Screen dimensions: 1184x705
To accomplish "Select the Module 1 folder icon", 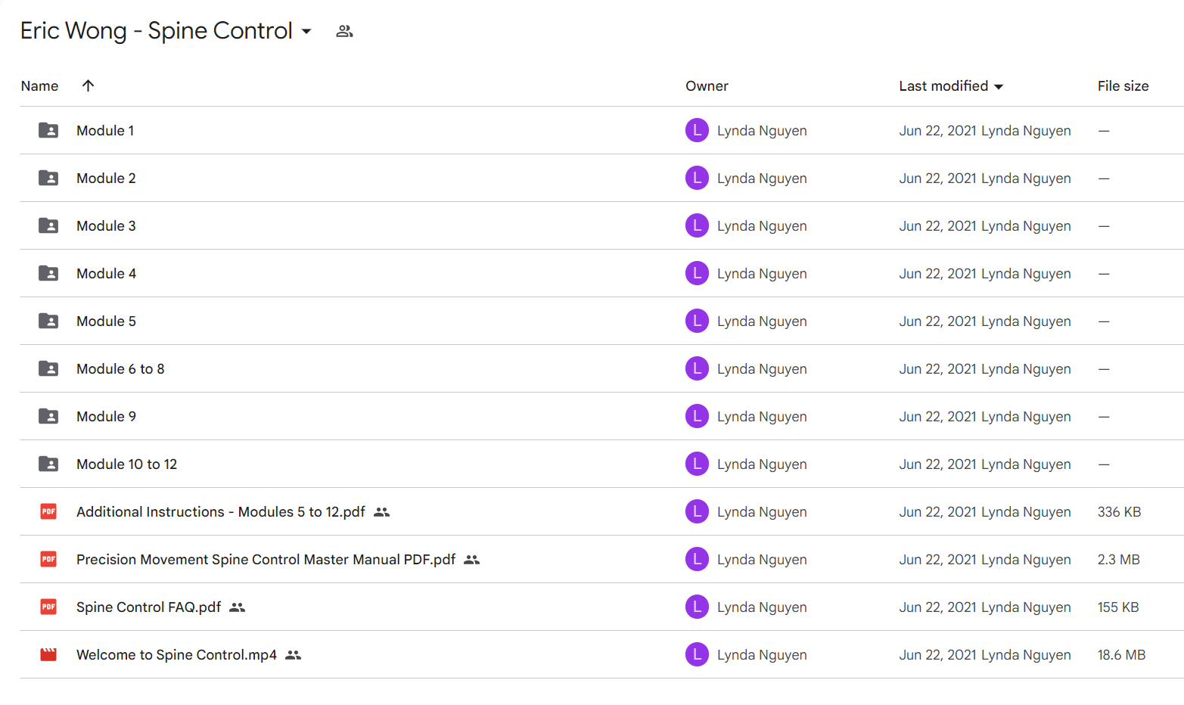I will (48, 130).
